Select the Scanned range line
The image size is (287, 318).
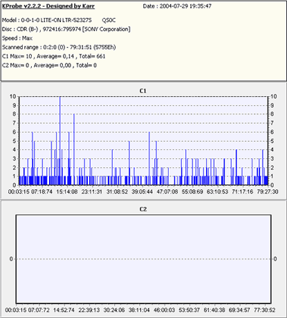pos(59,47)
